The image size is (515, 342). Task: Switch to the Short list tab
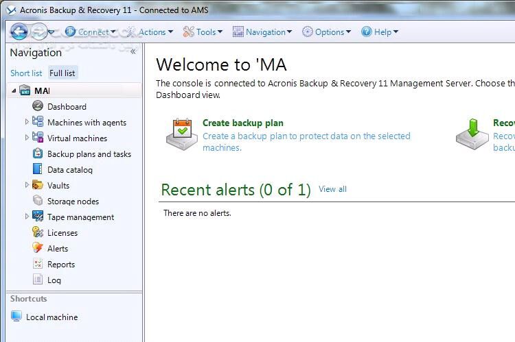pos(26,73)
